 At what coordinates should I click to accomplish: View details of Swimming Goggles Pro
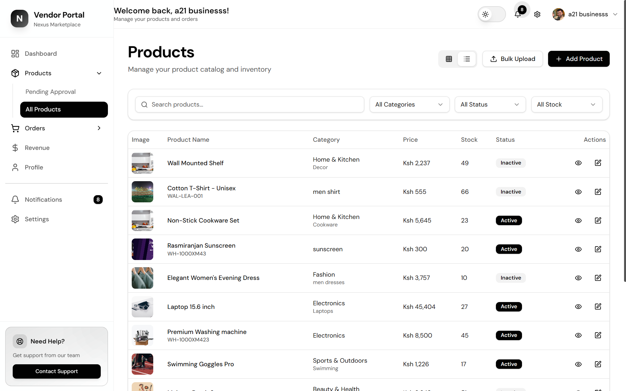[578, 364]
